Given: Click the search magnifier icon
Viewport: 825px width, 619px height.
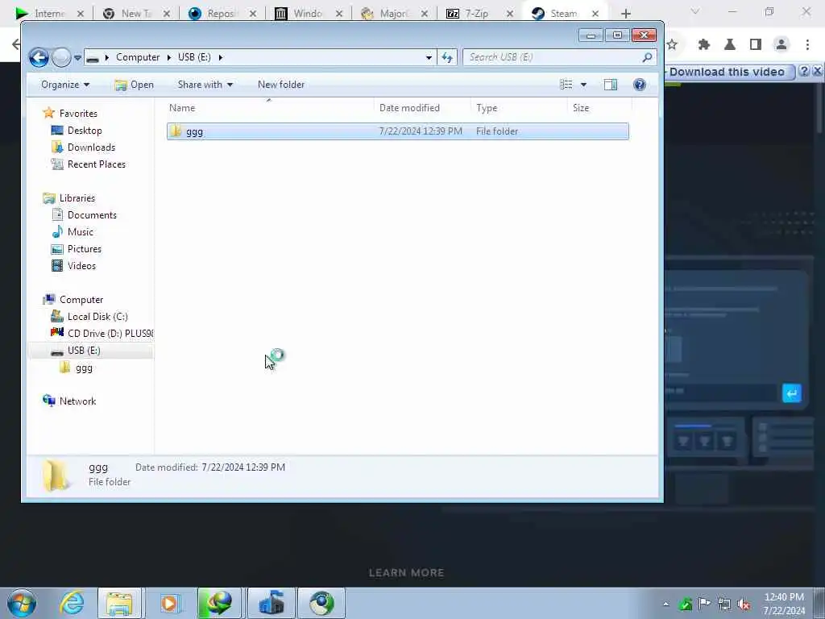Looking at the screenshot, I should tap(648, 57).
